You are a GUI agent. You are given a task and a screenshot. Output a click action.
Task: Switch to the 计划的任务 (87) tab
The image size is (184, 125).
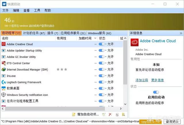34,33
